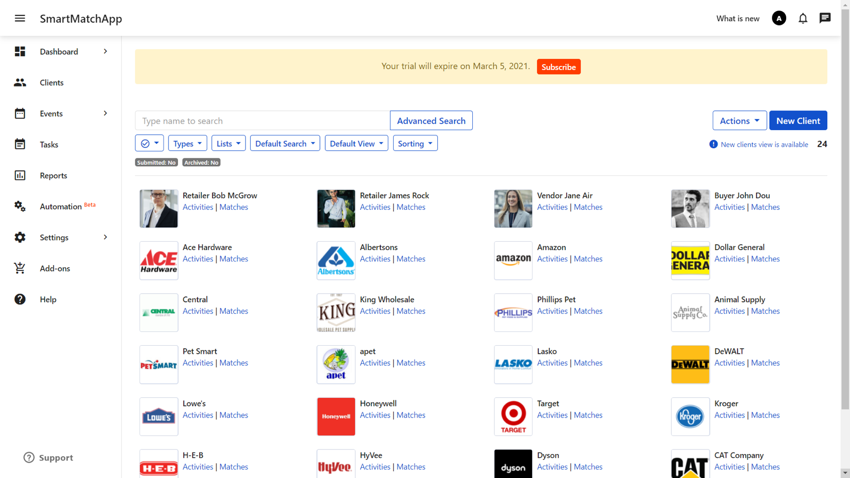
Task: Open the Clients section icon in sidebar
Action: 20,82
